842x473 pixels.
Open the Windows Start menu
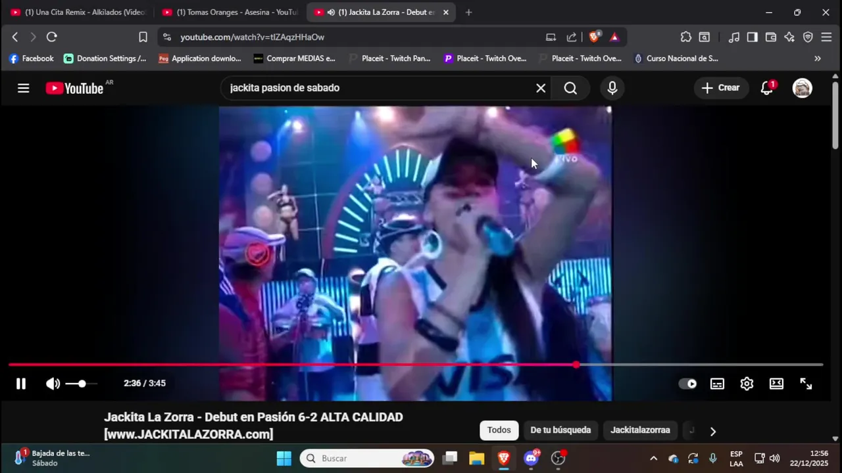click(284, 458)
